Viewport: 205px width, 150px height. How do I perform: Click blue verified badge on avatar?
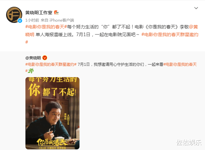(x=20, y=21)
